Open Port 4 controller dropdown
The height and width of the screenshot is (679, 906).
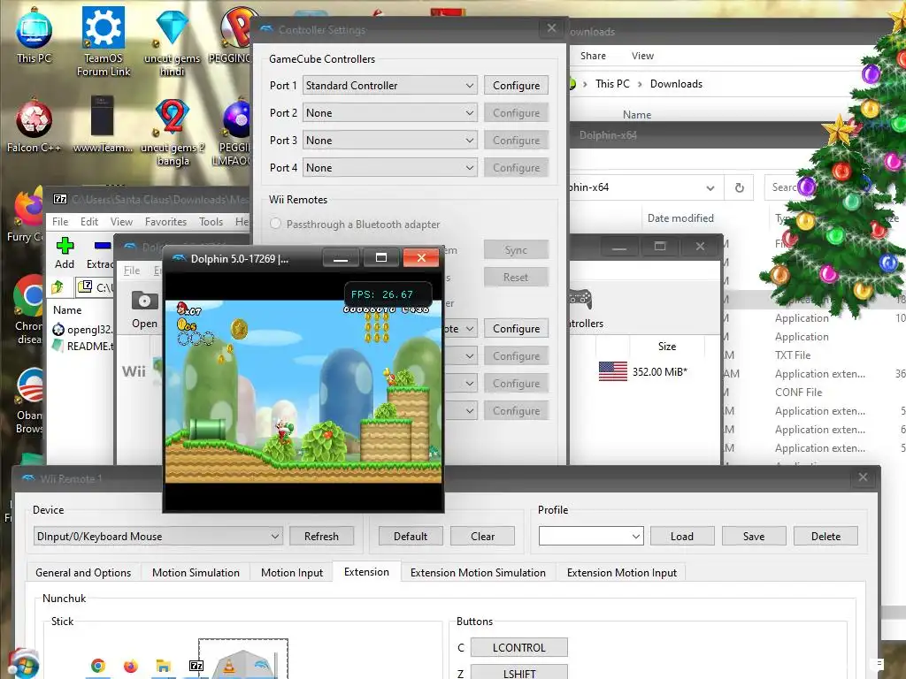coord(390,168)
